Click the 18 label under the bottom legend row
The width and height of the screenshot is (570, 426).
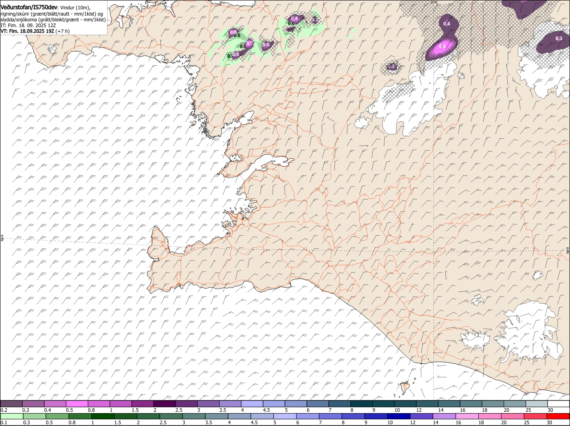click(481, 422)
